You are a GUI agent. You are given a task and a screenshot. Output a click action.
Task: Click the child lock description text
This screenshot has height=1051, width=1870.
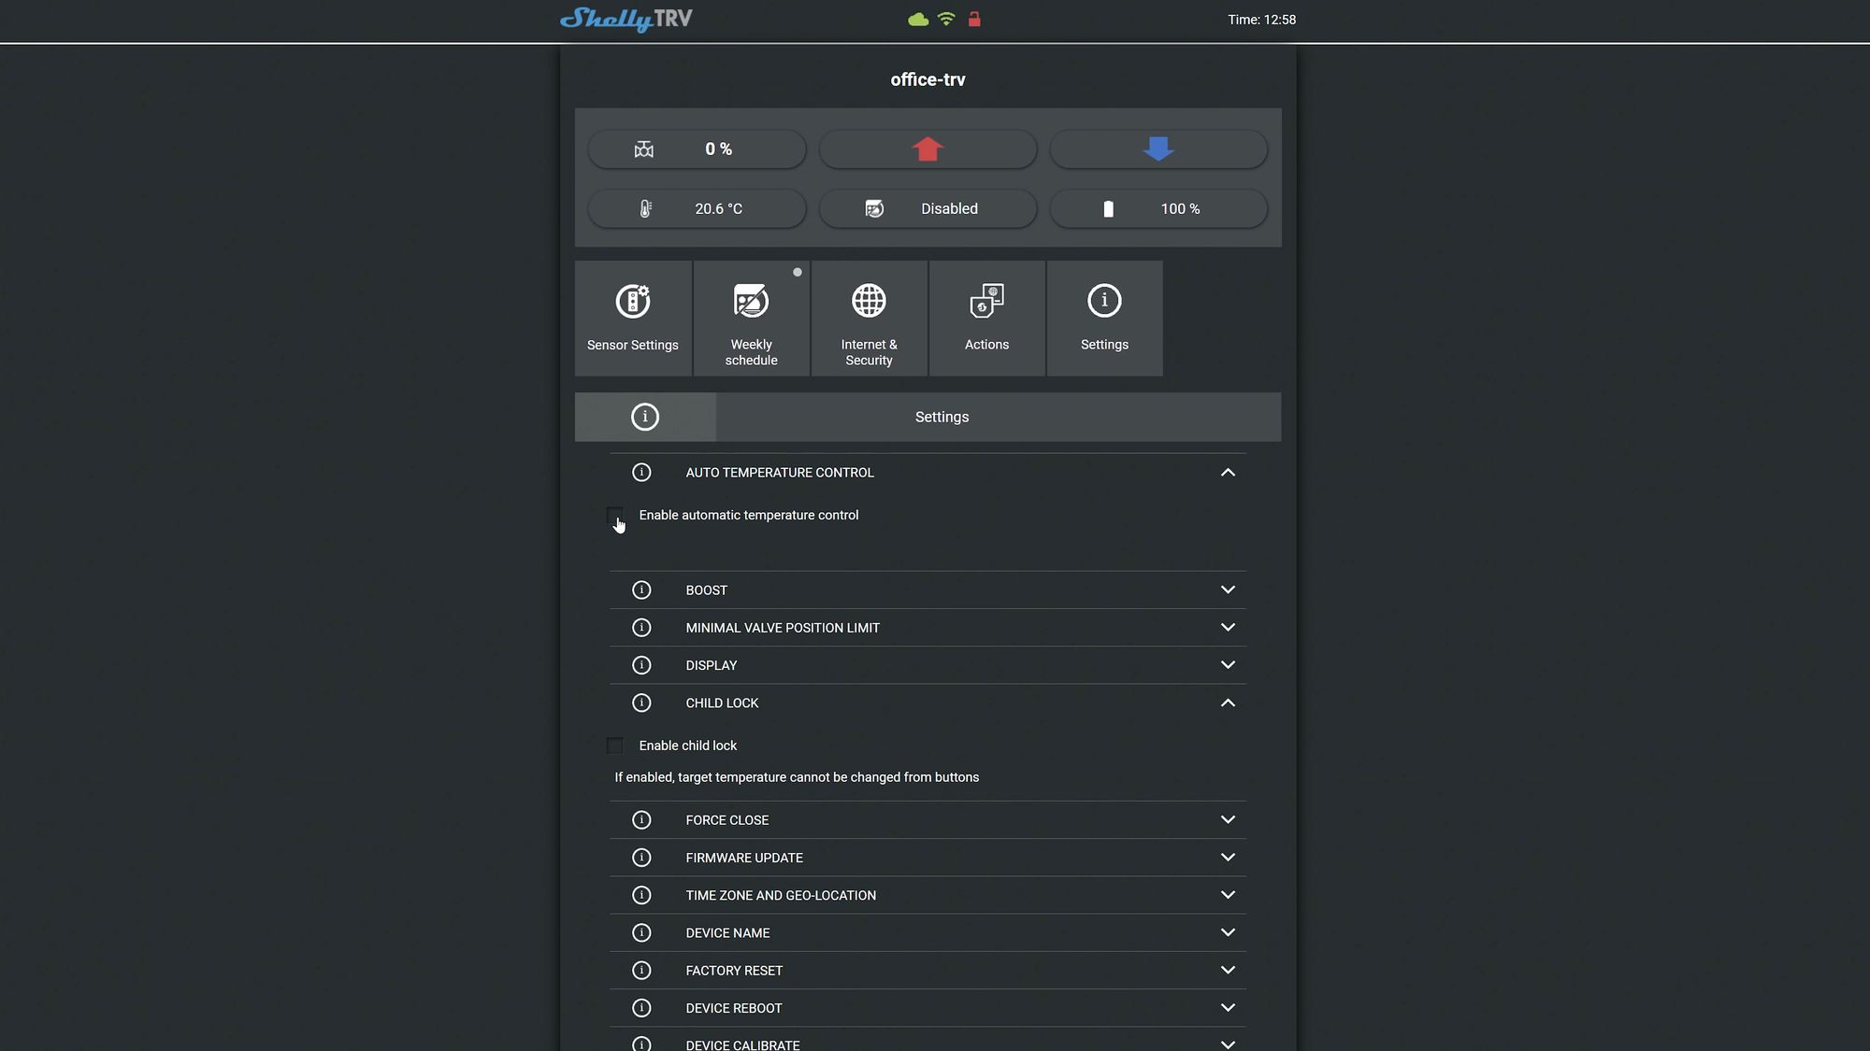pyautogui.click(x=797, y=777)
